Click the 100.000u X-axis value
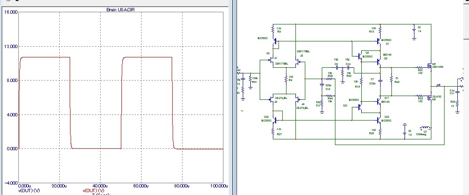469x195 pixels. pos(218,186)
